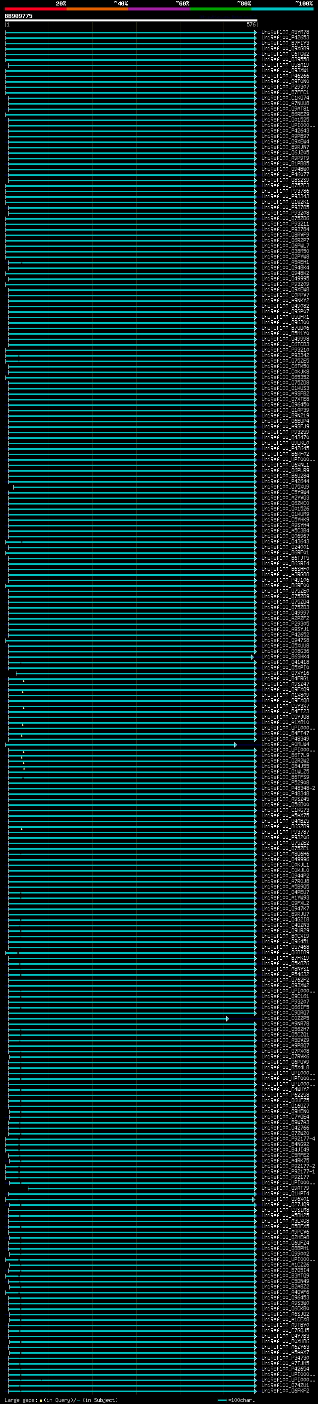This screenshot has width=318, height=1404.
Task: Select the UniRef100_Q58A19 label
Action: [x=285, y=65]
